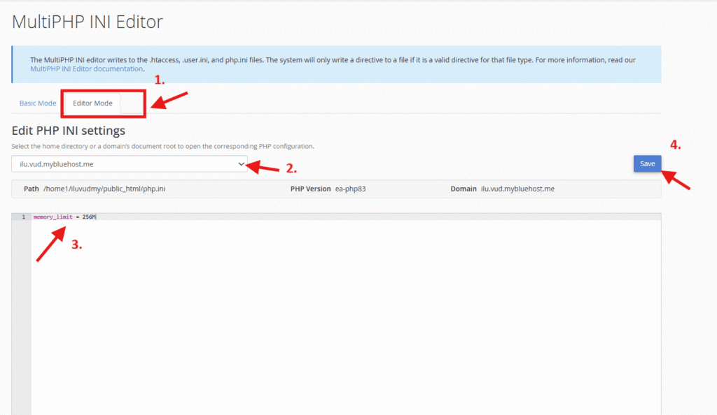Screen dimensions: 717x415
Task: Click the chevron arrow of the domain selector
Action: [x=242, y=163]
